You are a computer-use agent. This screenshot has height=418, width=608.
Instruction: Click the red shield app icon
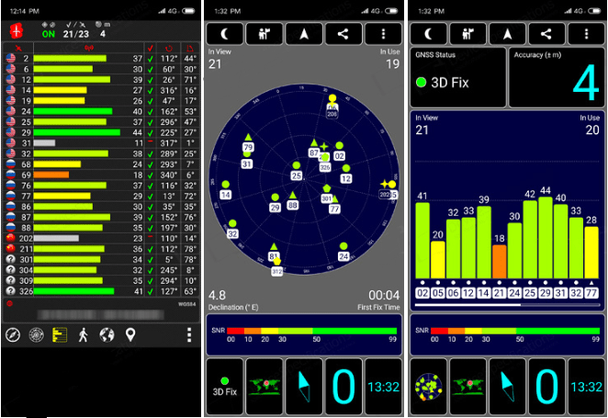(14, 30)
